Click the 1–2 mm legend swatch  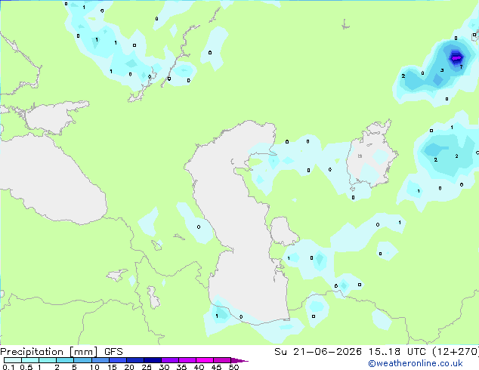pos(48,360)
